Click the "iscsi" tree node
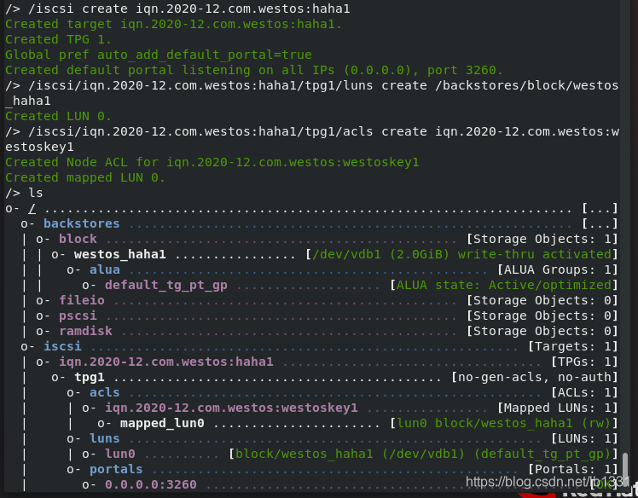The height and width of the screenshot is (498, 638). 62,346
